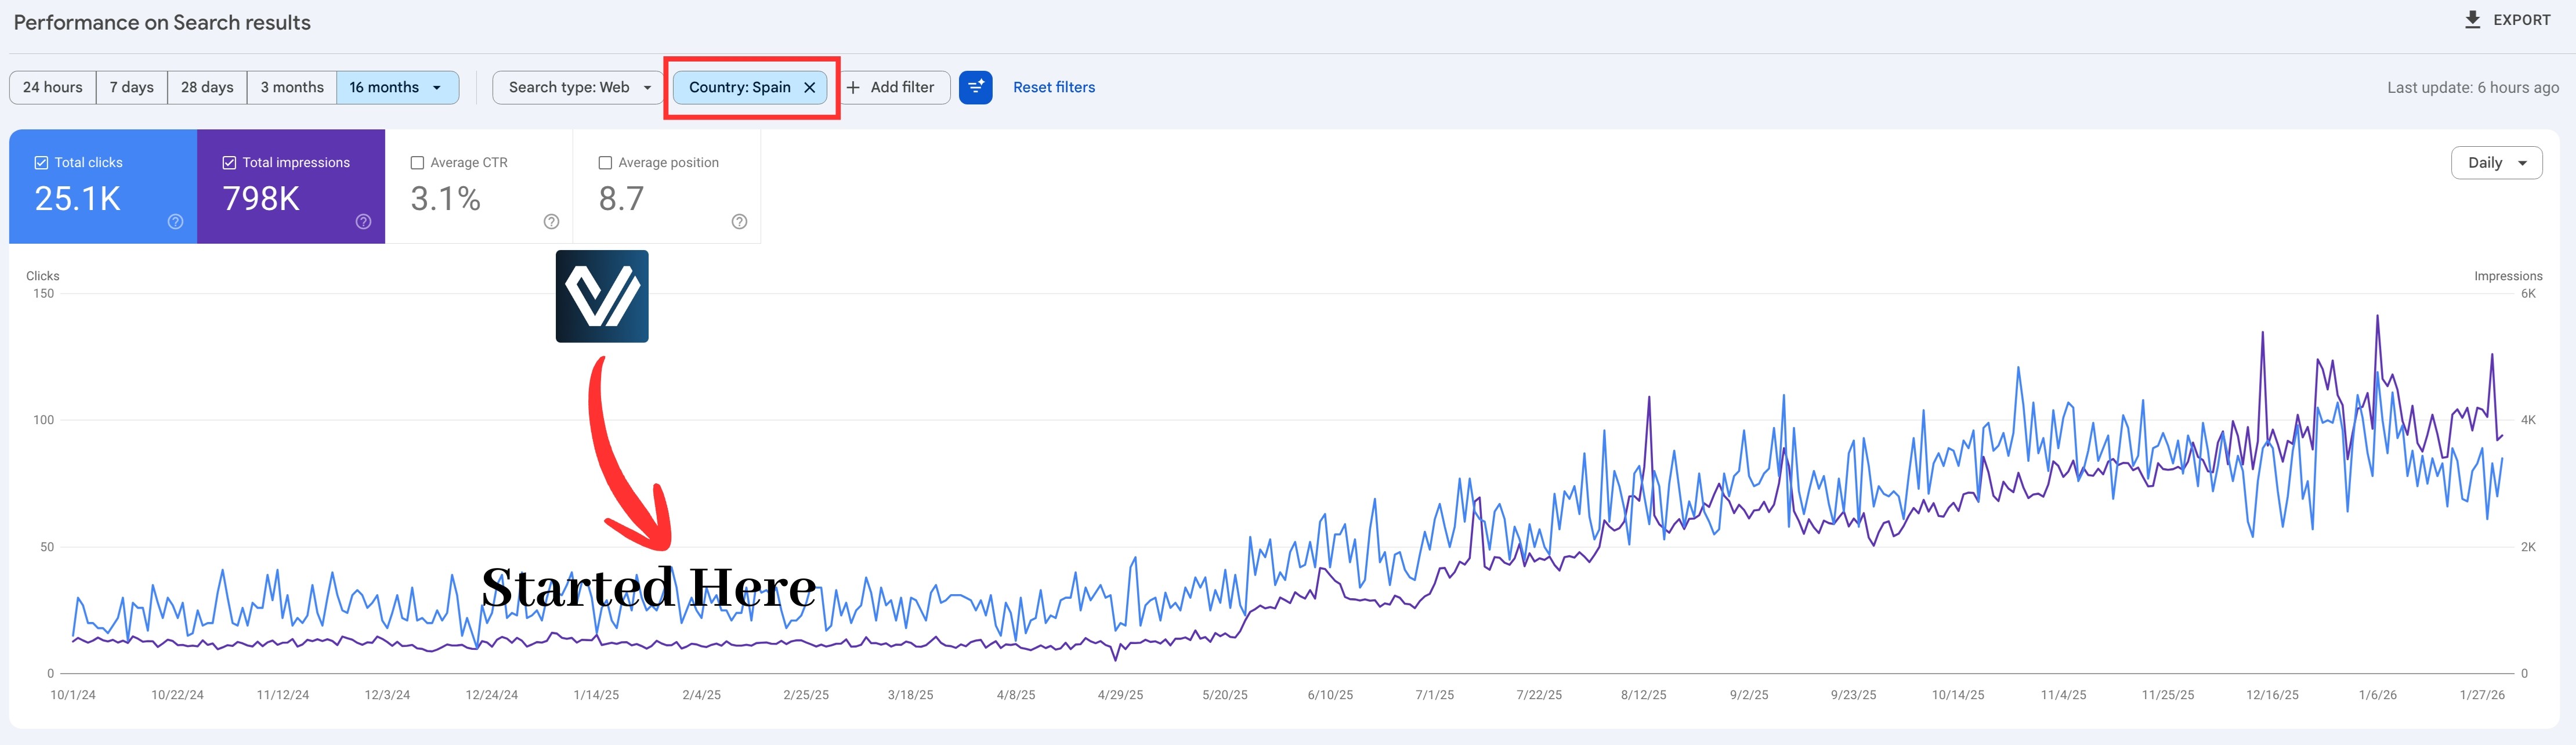Enable the Average CTR checkbox

tap(417, 163)
